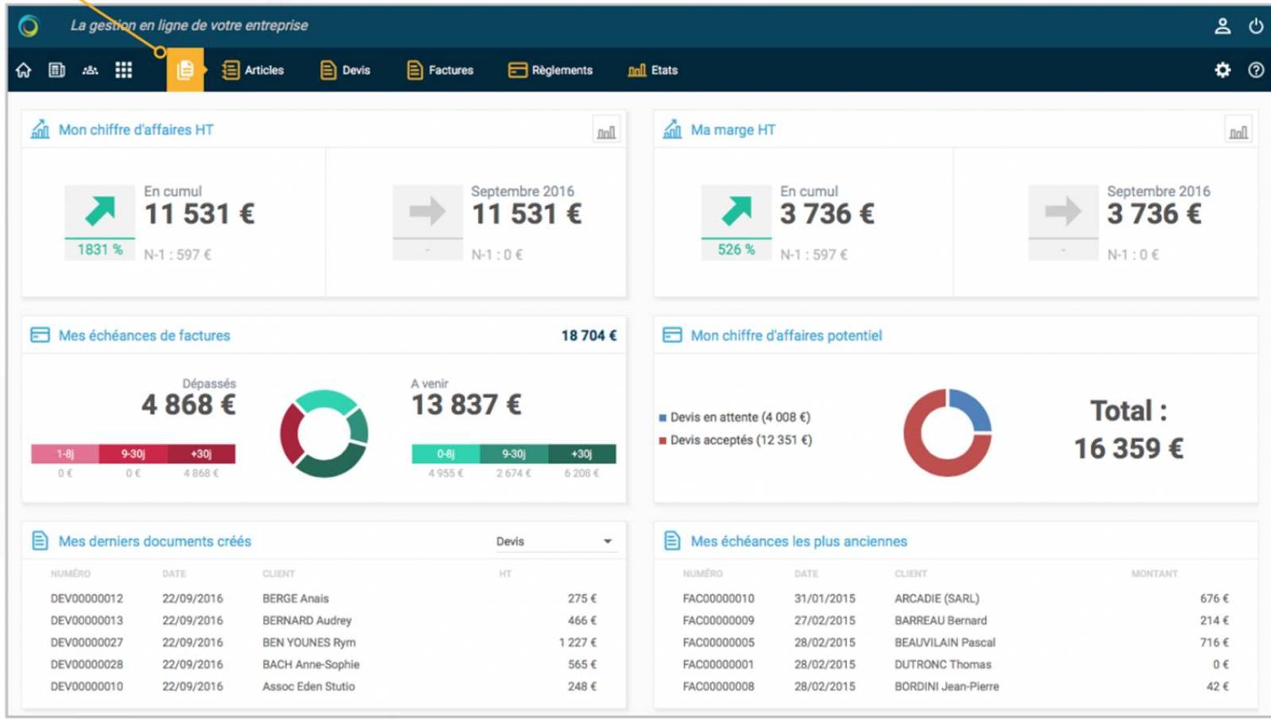Open the Factures menu
Image resolution: width=1271 pixels, height=719 pixels.
point(440,70)
